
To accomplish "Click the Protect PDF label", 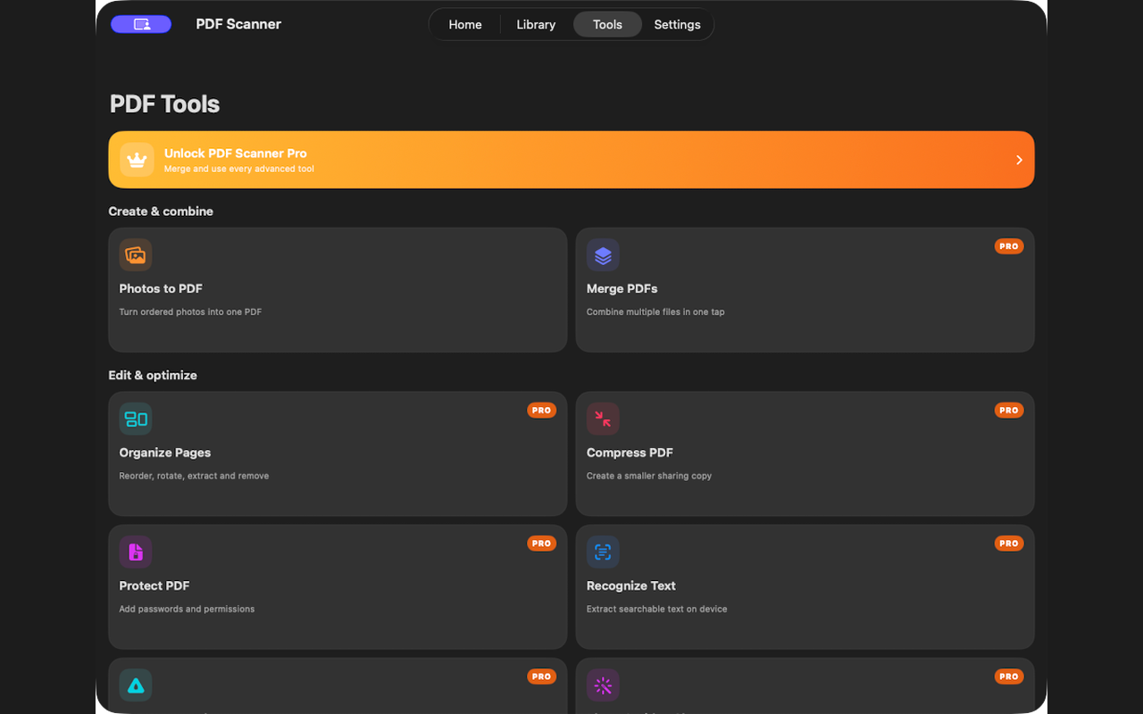I will pos(154,585).
